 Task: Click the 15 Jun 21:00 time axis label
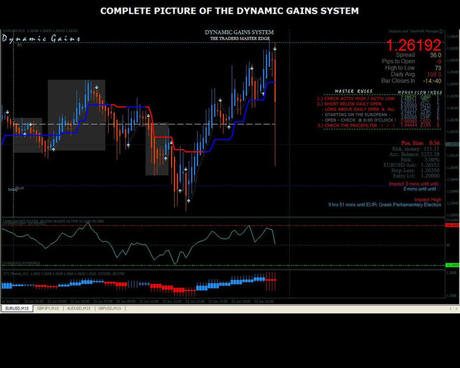264,302
